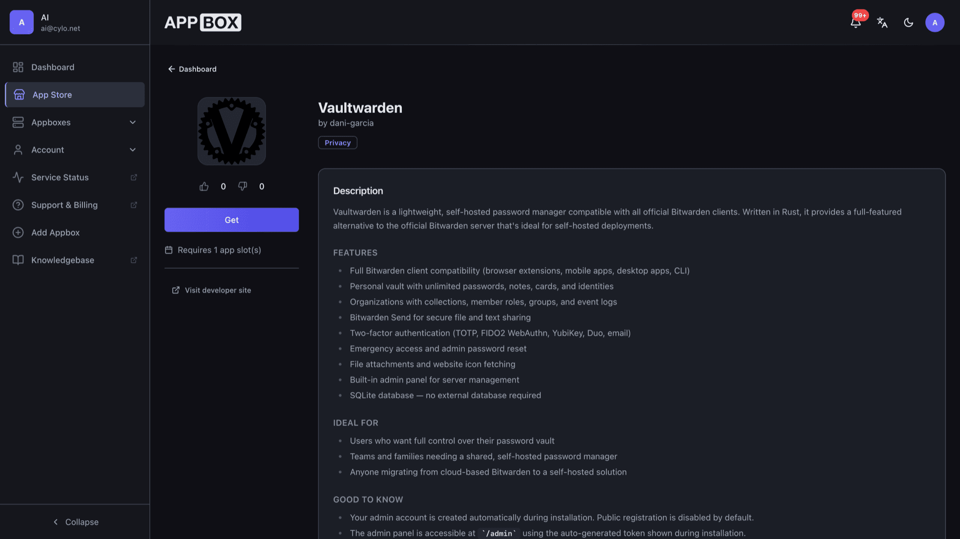The height and width of the screenshot is (539, 960).
Task: Click Support & Billing external link icon
Action: (133, 205)
